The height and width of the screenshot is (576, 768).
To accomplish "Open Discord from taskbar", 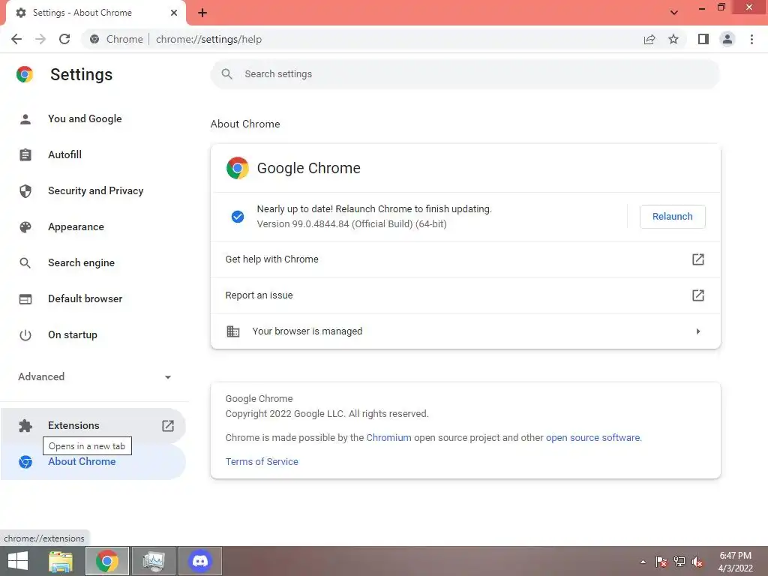I will point(199,561).
